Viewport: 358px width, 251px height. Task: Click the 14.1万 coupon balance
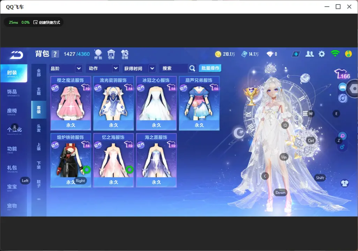click(254, 54)
